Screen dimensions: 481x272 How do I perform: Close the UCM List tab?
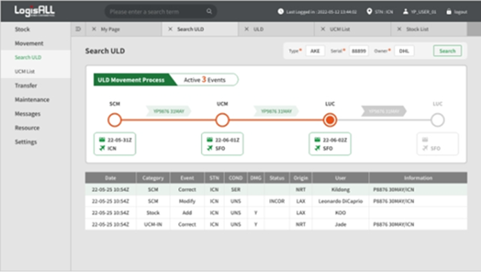(x=323, y=29)
